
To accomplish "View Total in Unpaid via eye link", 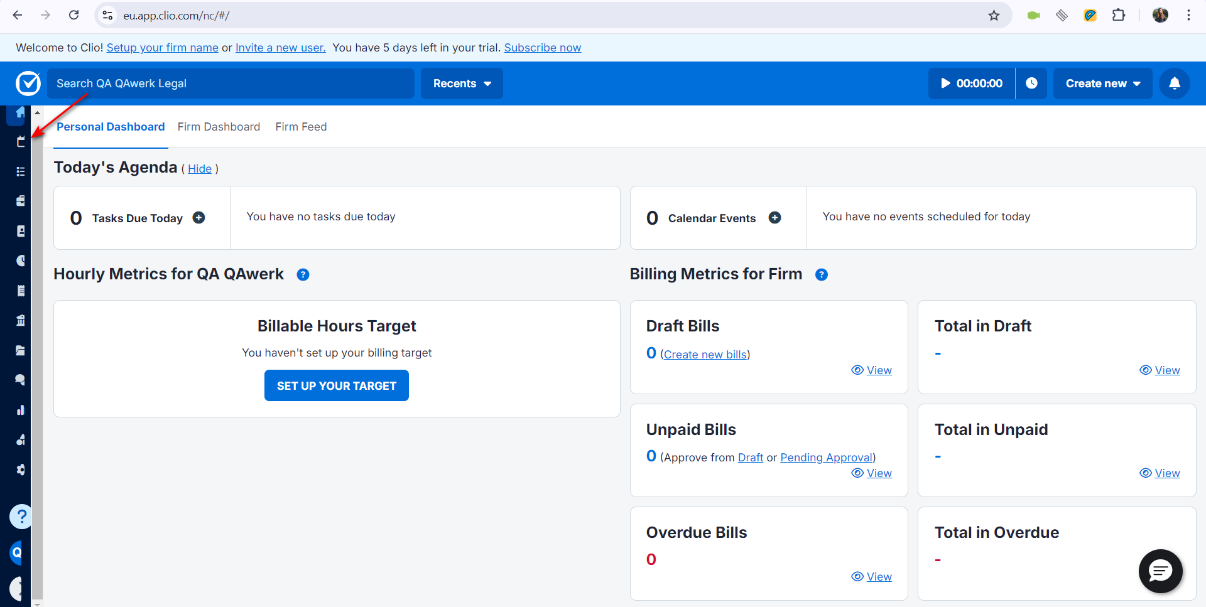I will click(x=1160, y=473).
